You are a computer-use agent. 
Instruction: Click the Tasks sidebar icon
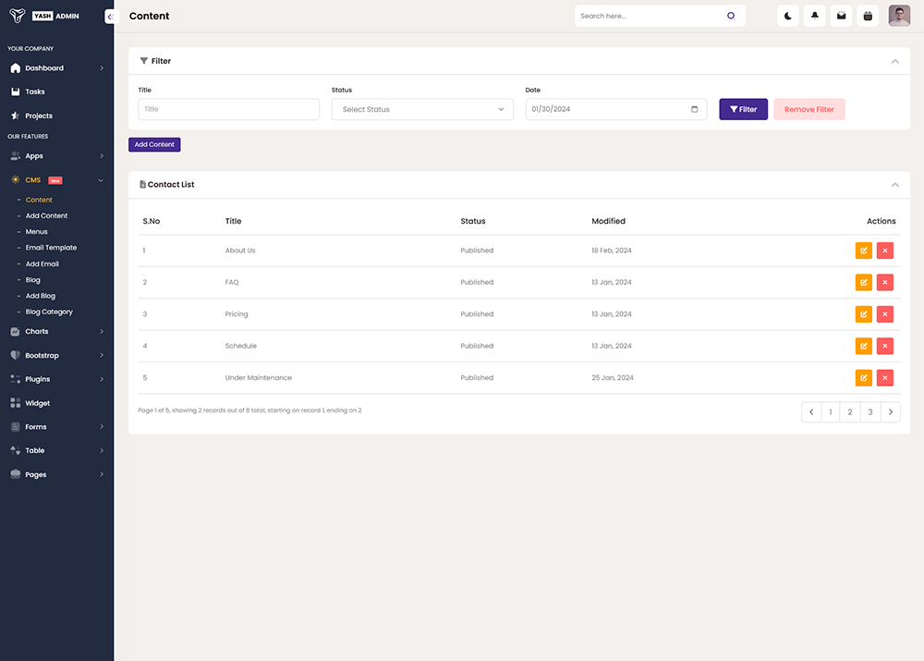coord(16,92)
